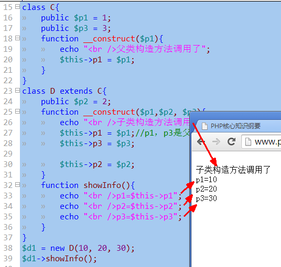Click the browser forward arrow button
The width and height of the screenshot is (281, 267).
(216, 142)
